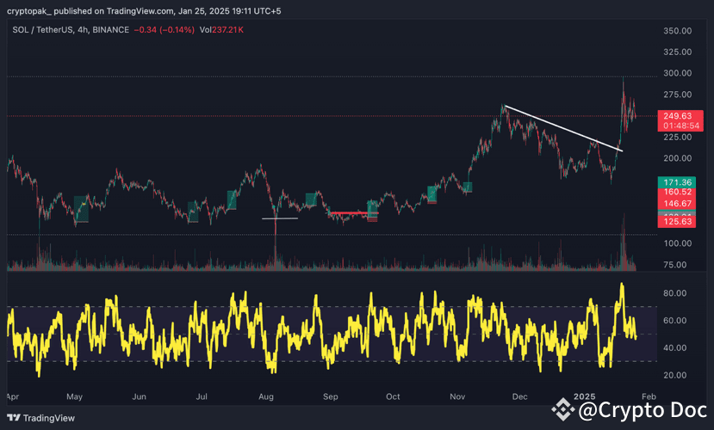The width and height of the screenshot is (714, 430).
Task: Click the "275.00" price axis label
Action: (x=678, y=95)
